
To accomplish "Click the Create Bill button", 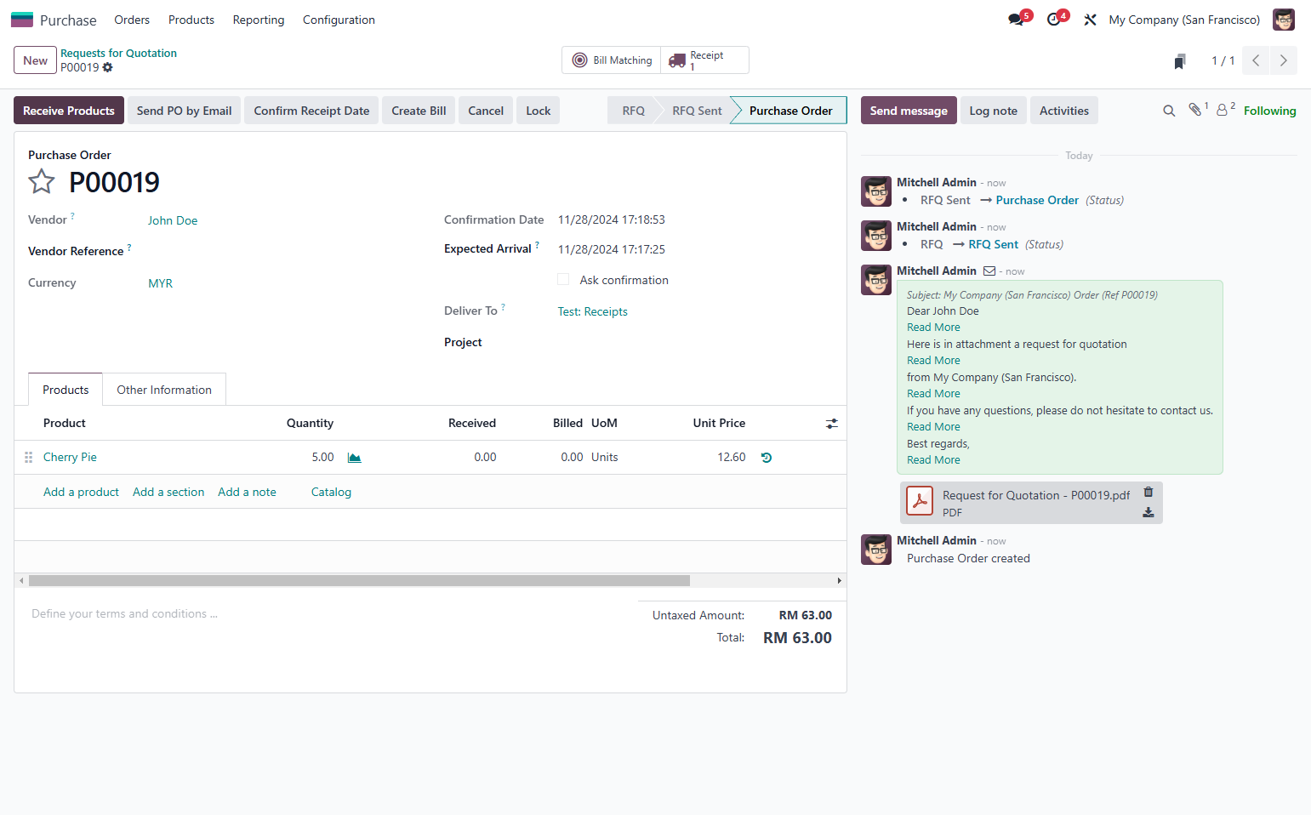I will click(x=419, y=111).
